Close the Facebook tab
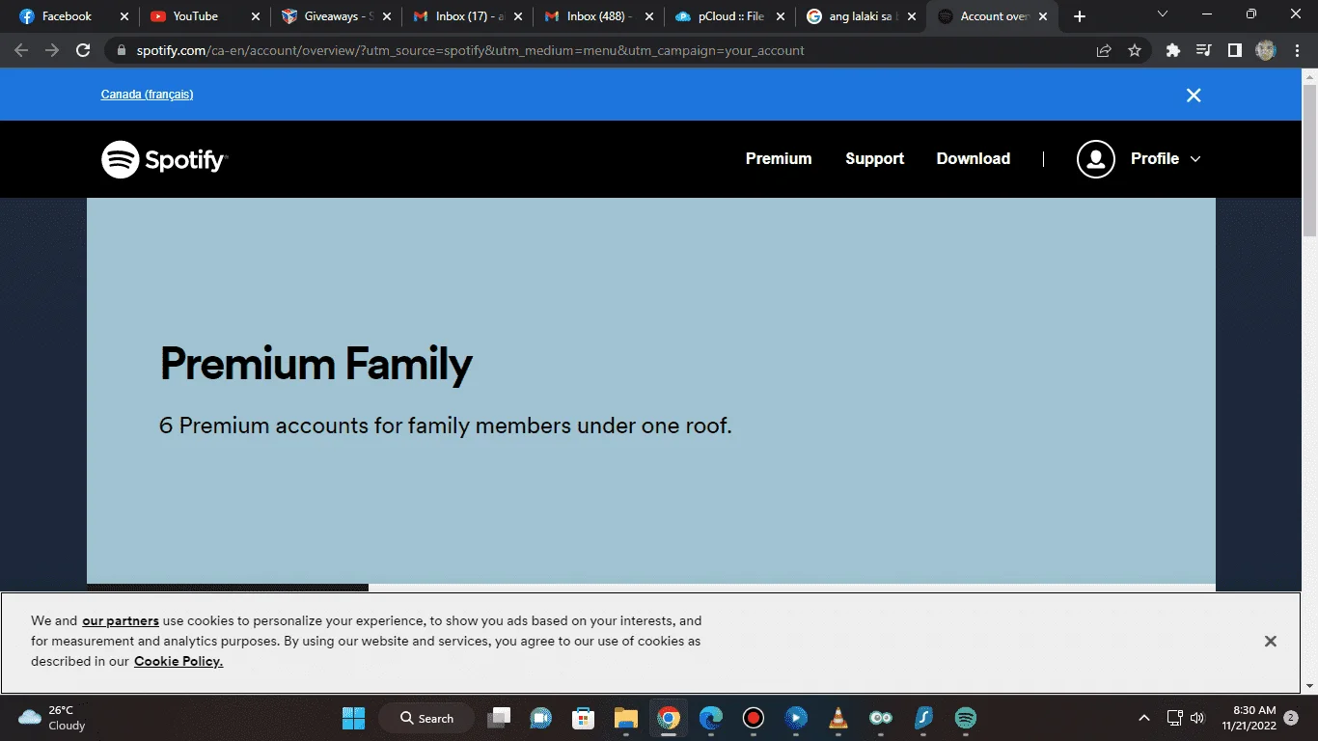This screenshot has width=1318, height=741. pyautogui.click(x=124, y=16)
